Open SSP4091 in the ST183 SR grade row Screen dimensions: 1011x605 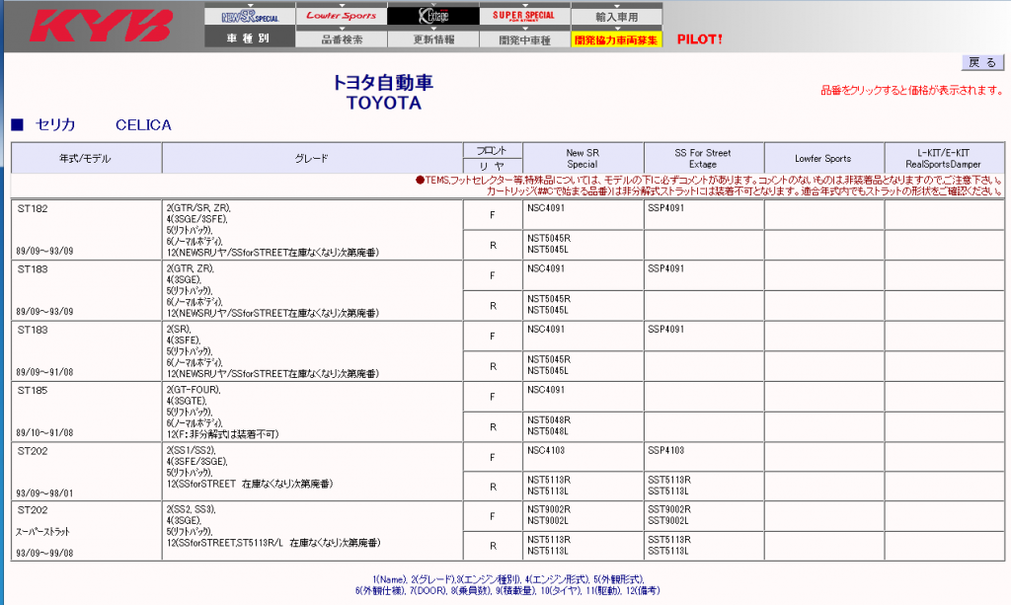click(x=666, y=330)
